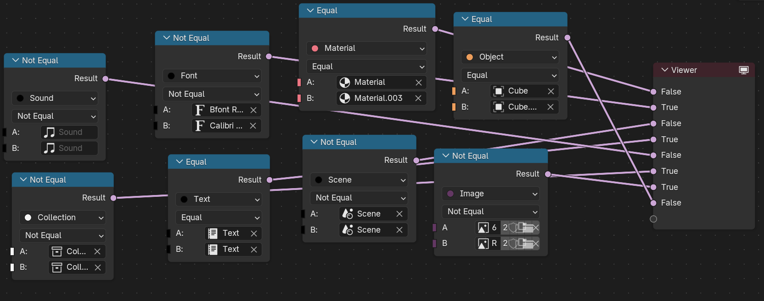Click the pink input socket A of the Material node
The width and height of the screenshot is (764, 301).
(299, 83)
